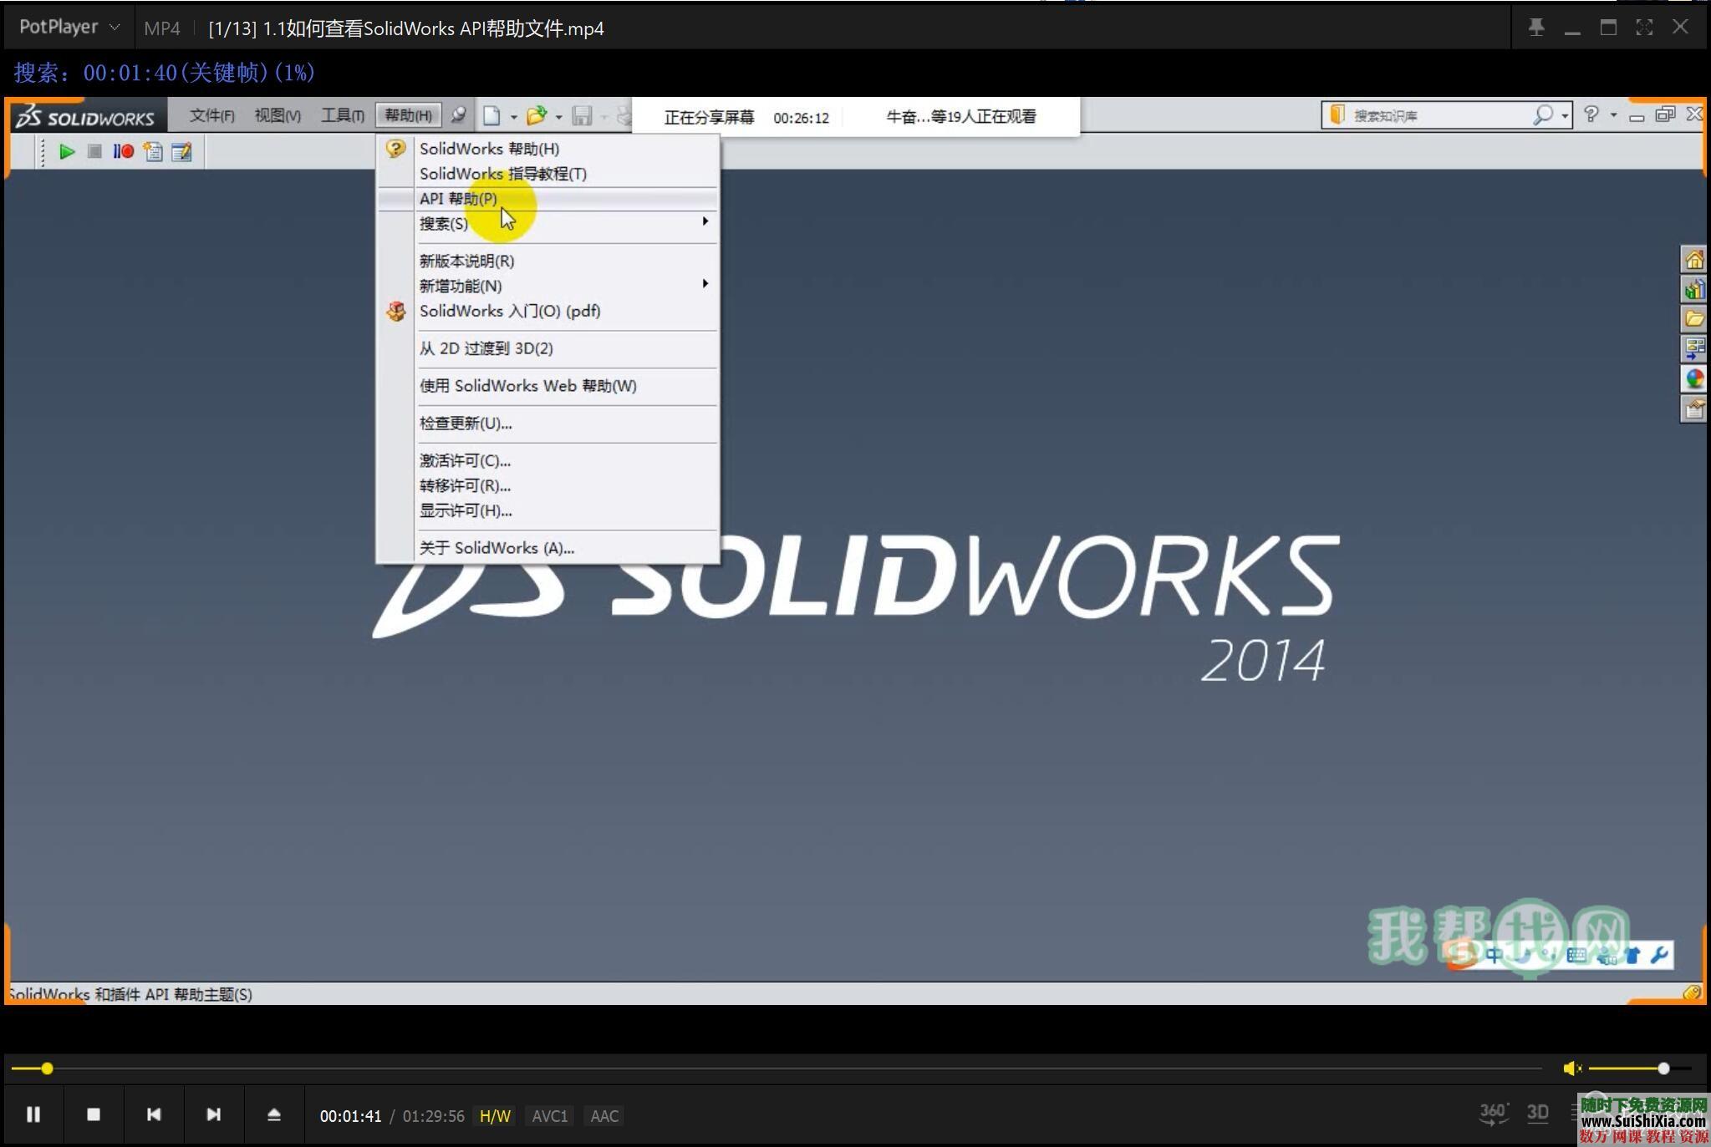1711x1147 pixels.
Task: Select the home icon in the right sidebar
Action: (1694, 259)
